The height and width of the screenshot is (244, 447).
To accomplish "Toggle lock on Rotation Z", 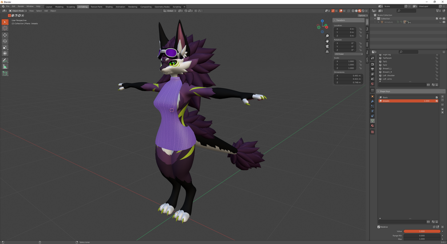I will point(360,50).
